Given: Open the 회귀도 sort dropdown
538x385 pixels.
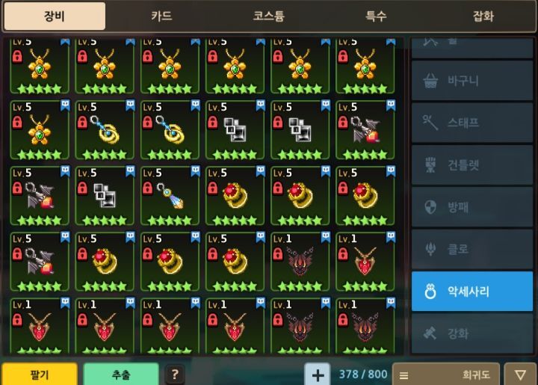Looking at the screenshot, I should click(x=445, y=375).
